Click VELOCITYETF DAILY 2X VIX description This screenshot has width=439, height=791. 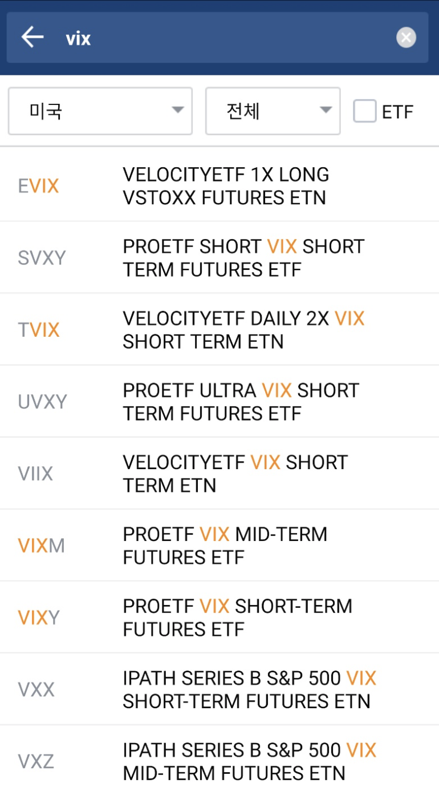(x=243, y=330)
